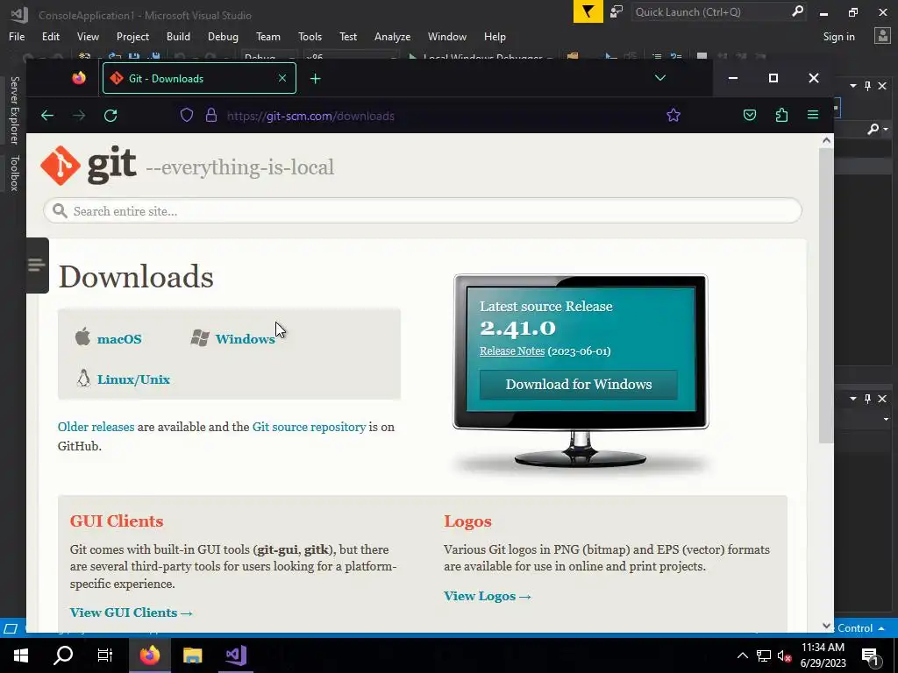Click the Visual Studio account avatar icon
898x673 pixels.
pyautogui.click(x=882, y=36)
